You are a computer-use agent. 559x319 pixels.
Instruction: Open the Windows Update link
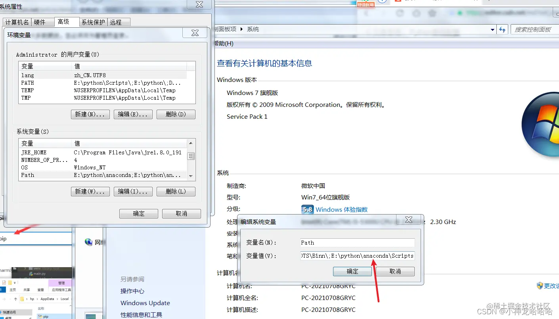145,303
